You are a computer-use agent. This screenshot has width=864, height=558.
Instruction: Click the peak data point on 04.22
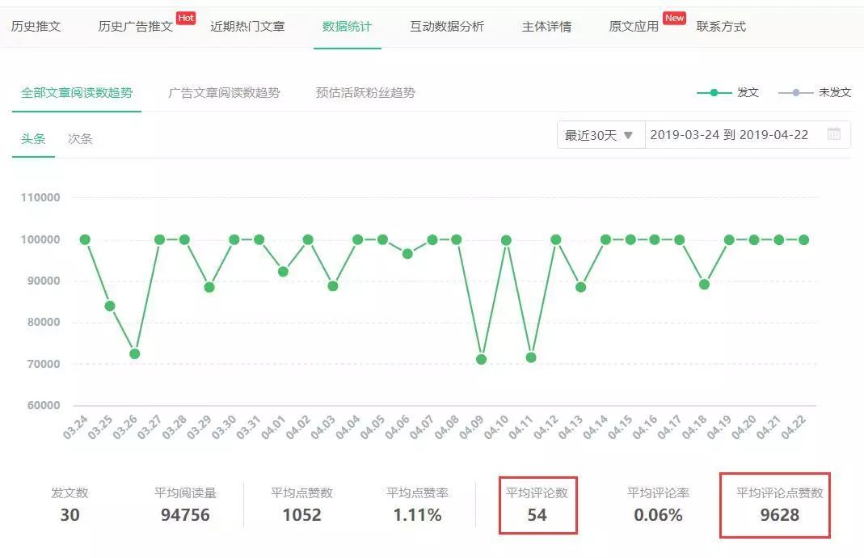click(x=803, y=240)
